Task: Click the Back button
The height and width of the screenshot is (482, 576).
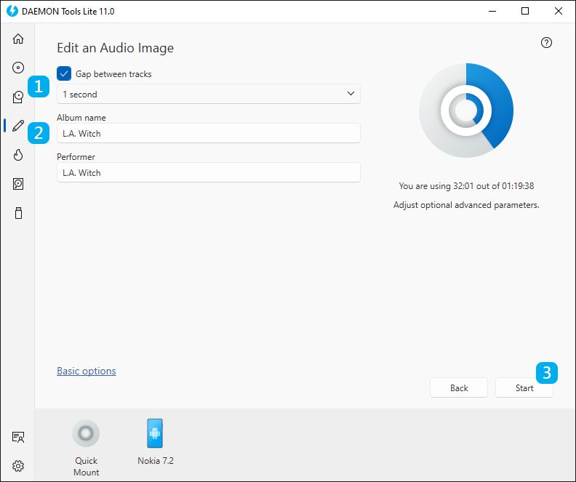Action: [459, 387]
